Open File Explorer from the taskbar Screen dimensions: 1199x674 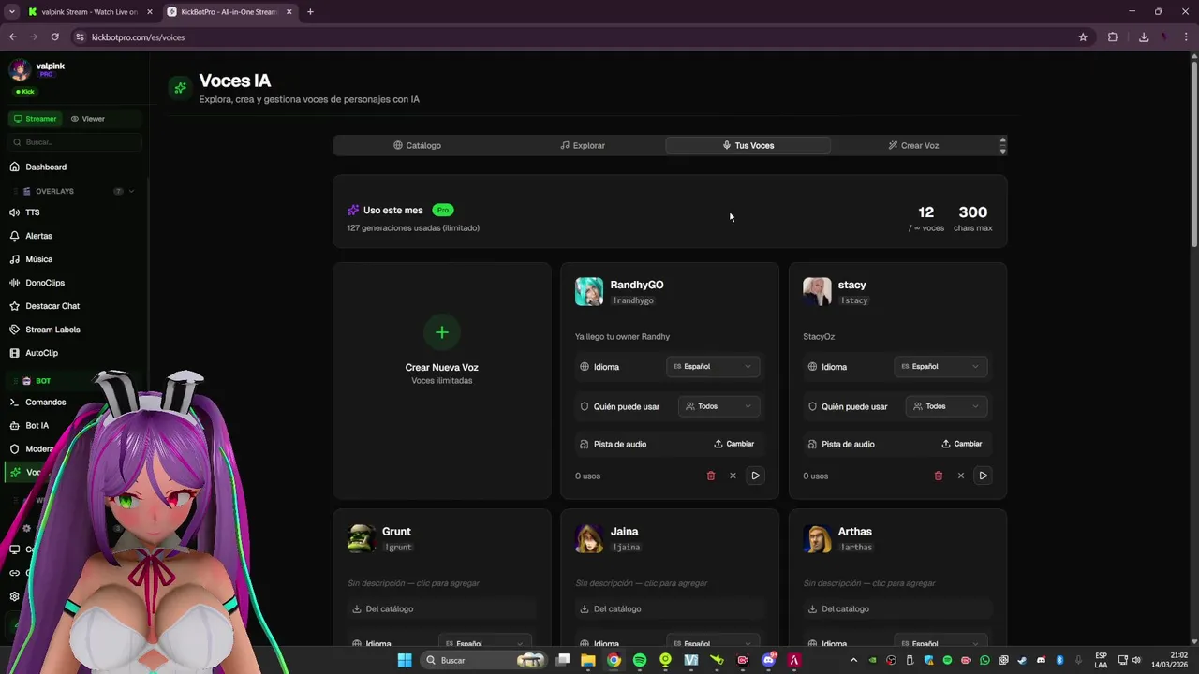click(587, 660)
